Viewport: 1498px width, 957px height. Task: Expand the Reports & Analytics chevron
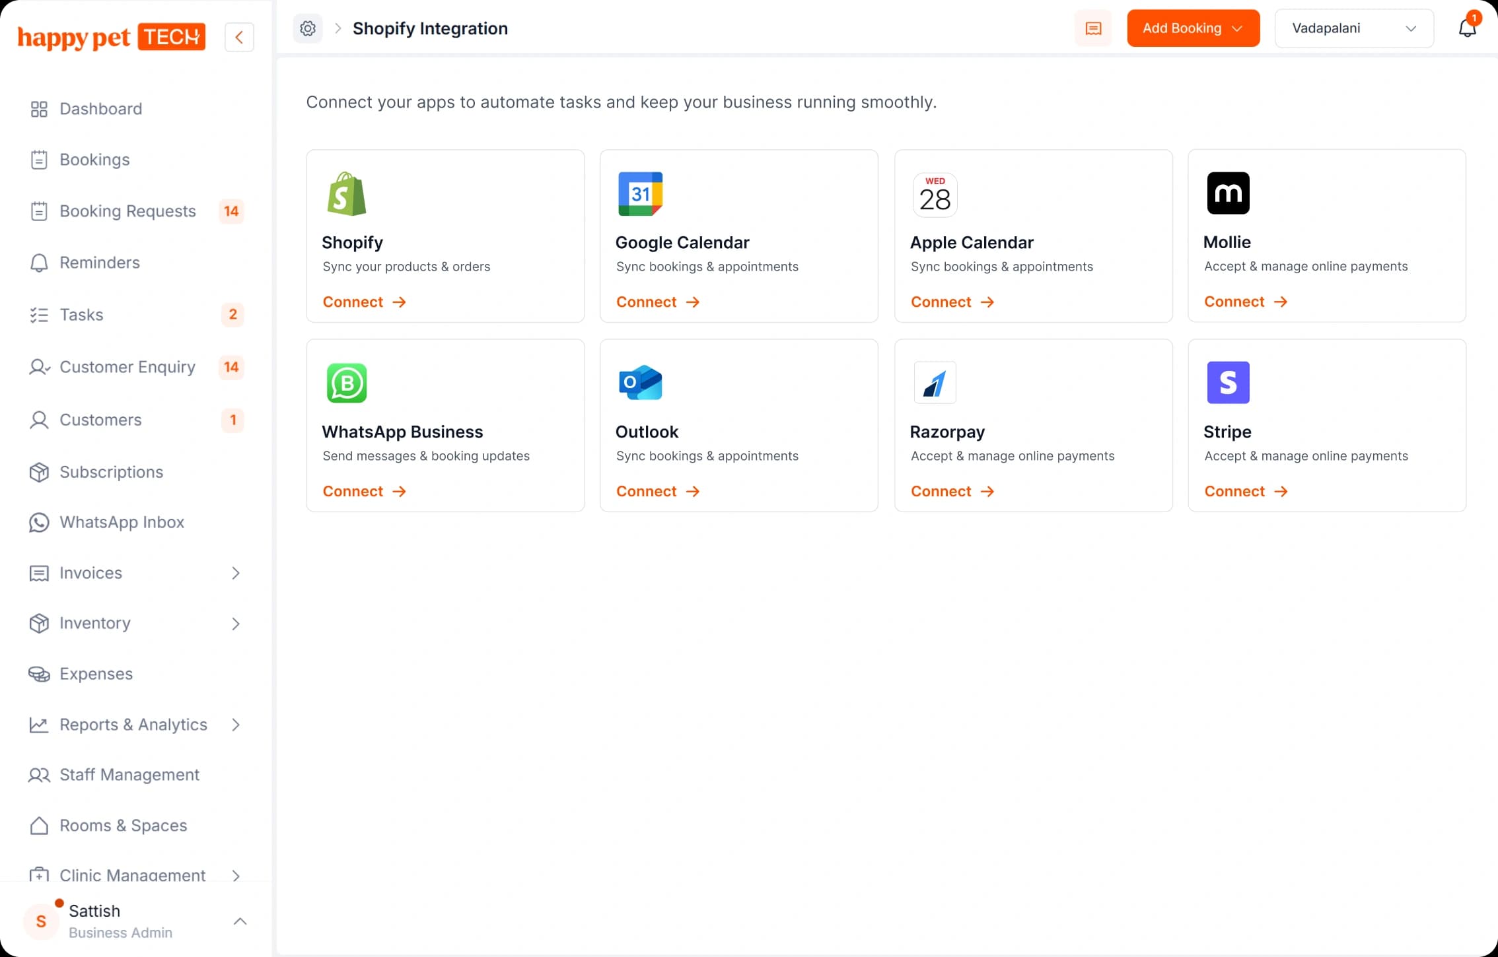click(x=236, y=725)
